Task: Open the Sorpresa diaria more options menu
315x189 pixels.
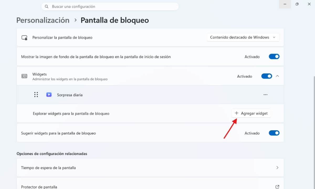Action: coord(265,95)
